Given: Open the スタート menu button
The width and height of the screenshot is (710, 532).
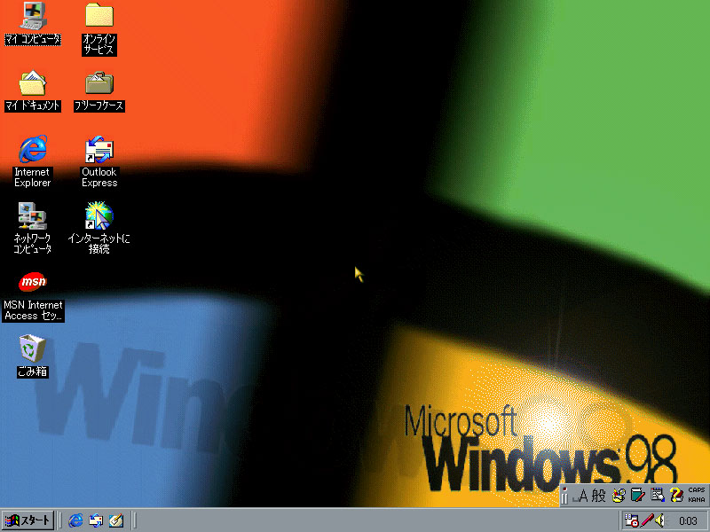Looking at the screenshot, I should click(28, 520).
